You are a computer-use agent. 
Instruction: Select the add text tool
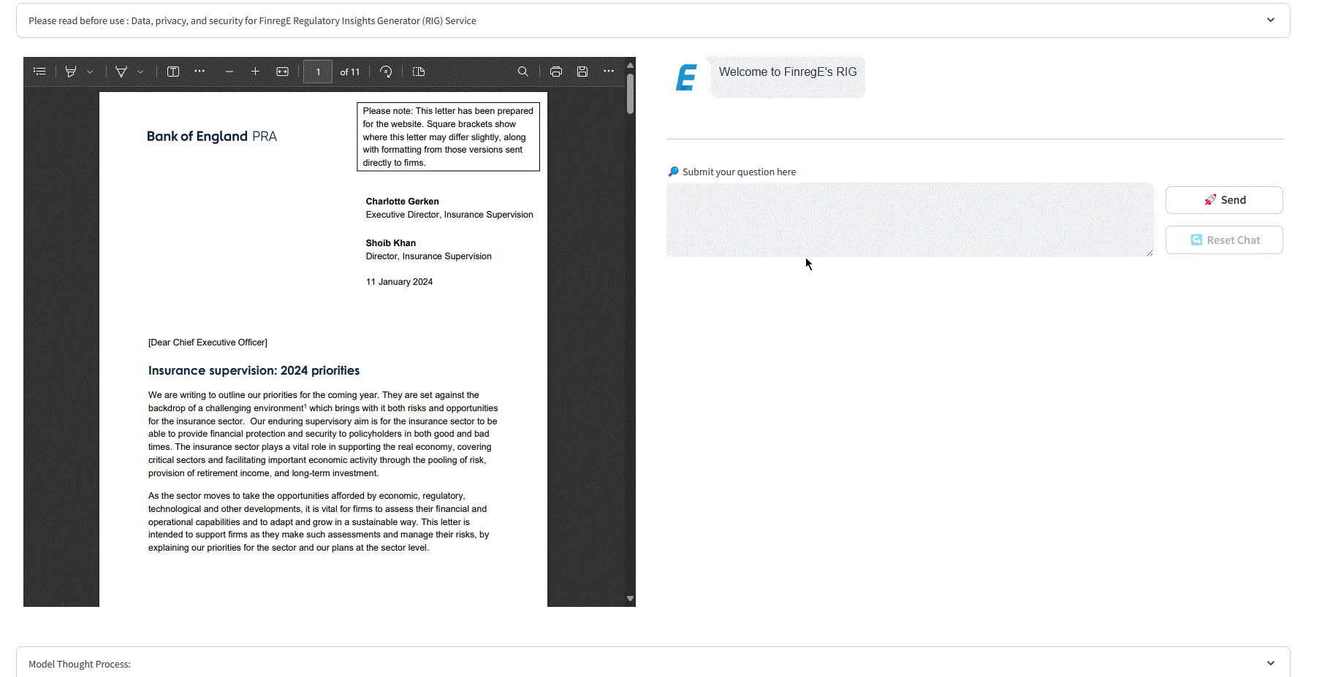[173, 72]
